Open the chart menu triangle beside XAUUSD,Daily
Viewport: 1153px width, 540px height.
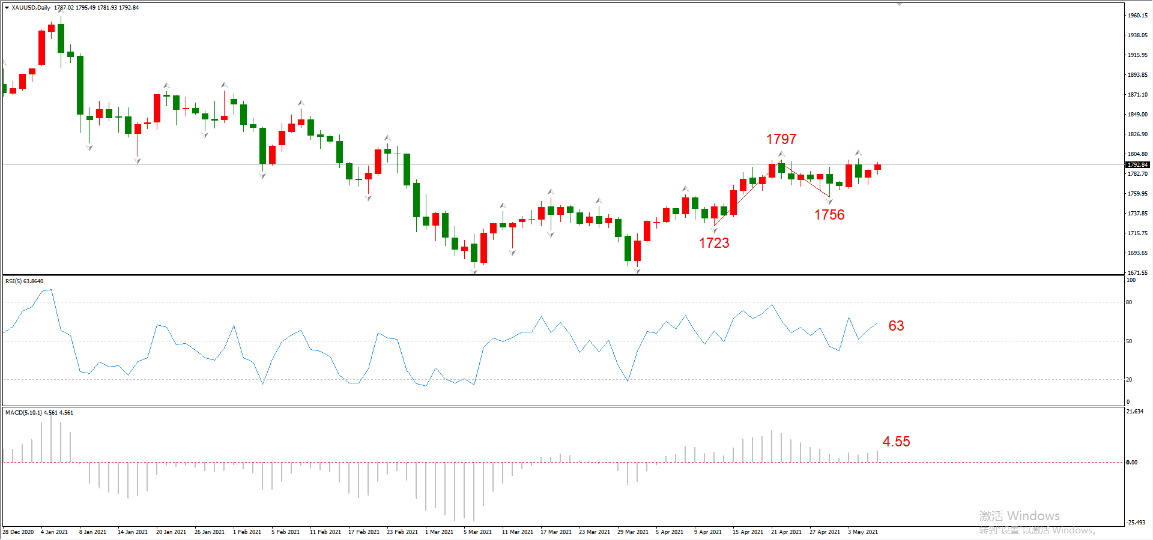point(7,8)
